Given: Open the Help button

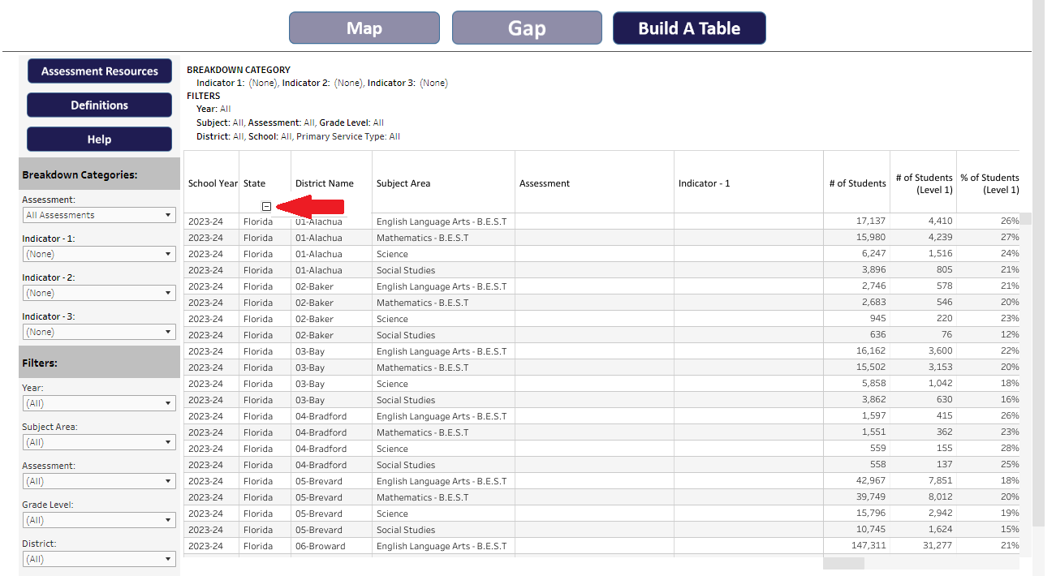Looking at the screenshot, I should pos(99,140).
